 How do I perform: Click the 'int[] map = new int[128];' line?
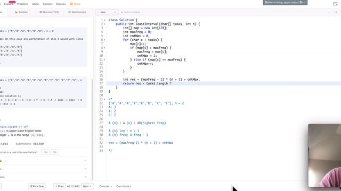(145, 28)
